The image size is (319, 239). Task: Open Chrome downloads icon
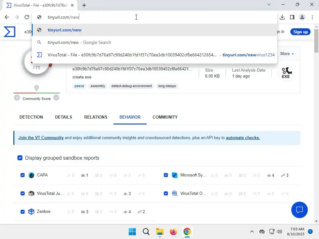(x=282, y=17)
